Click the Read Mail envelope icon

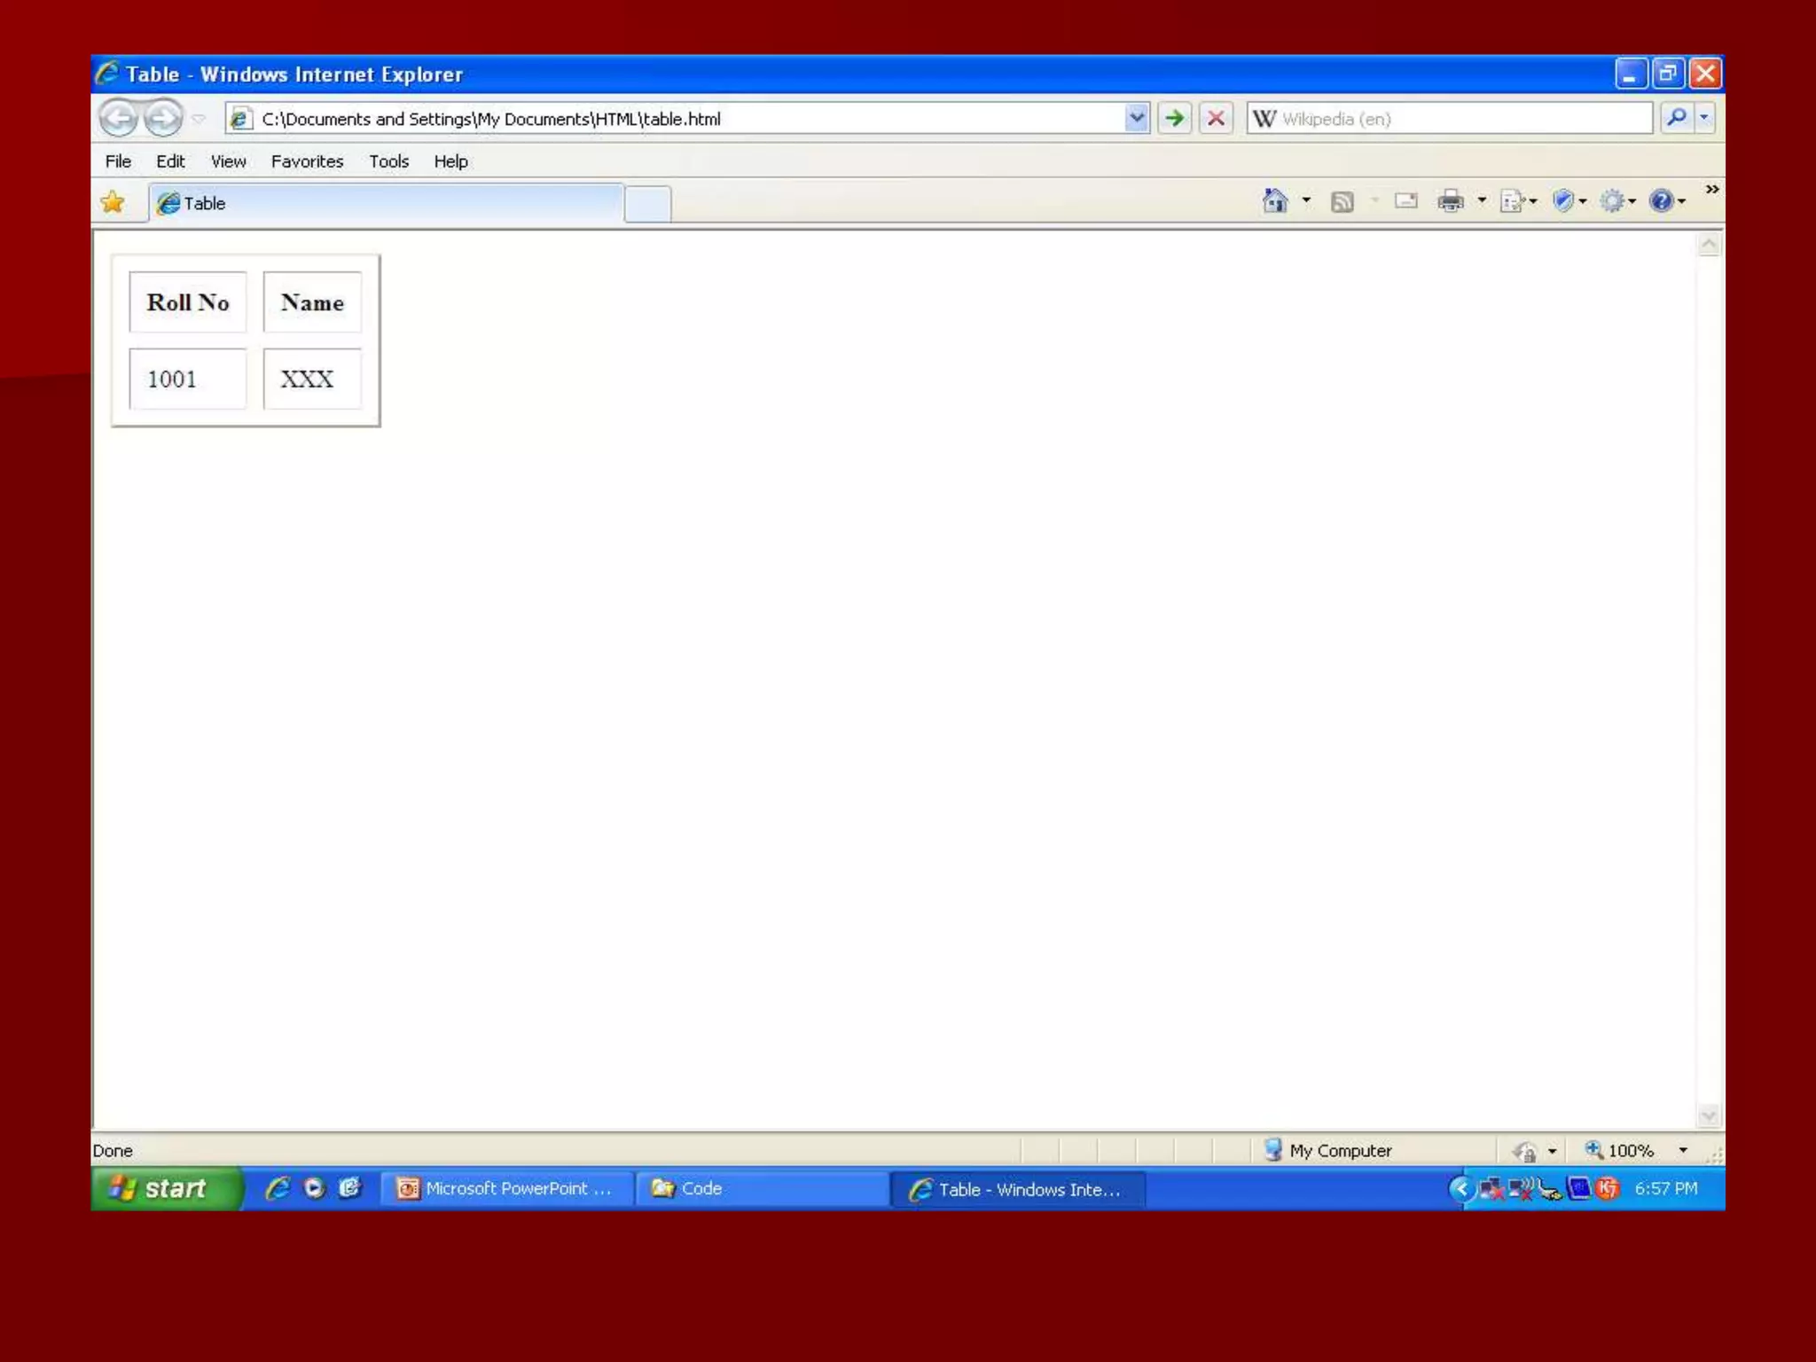(1405, 201)
